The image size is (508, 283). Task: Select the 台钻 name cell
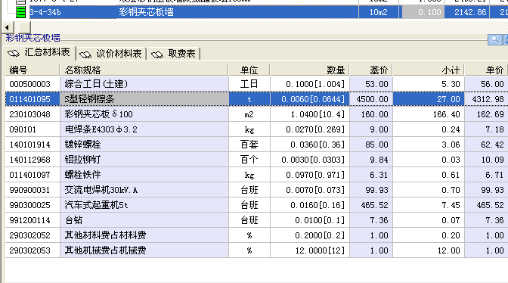[144, 220]
